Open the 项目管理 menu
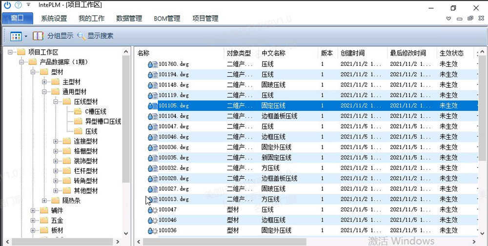The image size is (488, 246). pos(205,19)
